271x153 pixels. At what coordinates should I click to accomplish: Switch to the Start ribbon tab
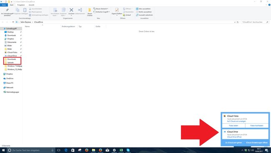(x=12, y=5)
